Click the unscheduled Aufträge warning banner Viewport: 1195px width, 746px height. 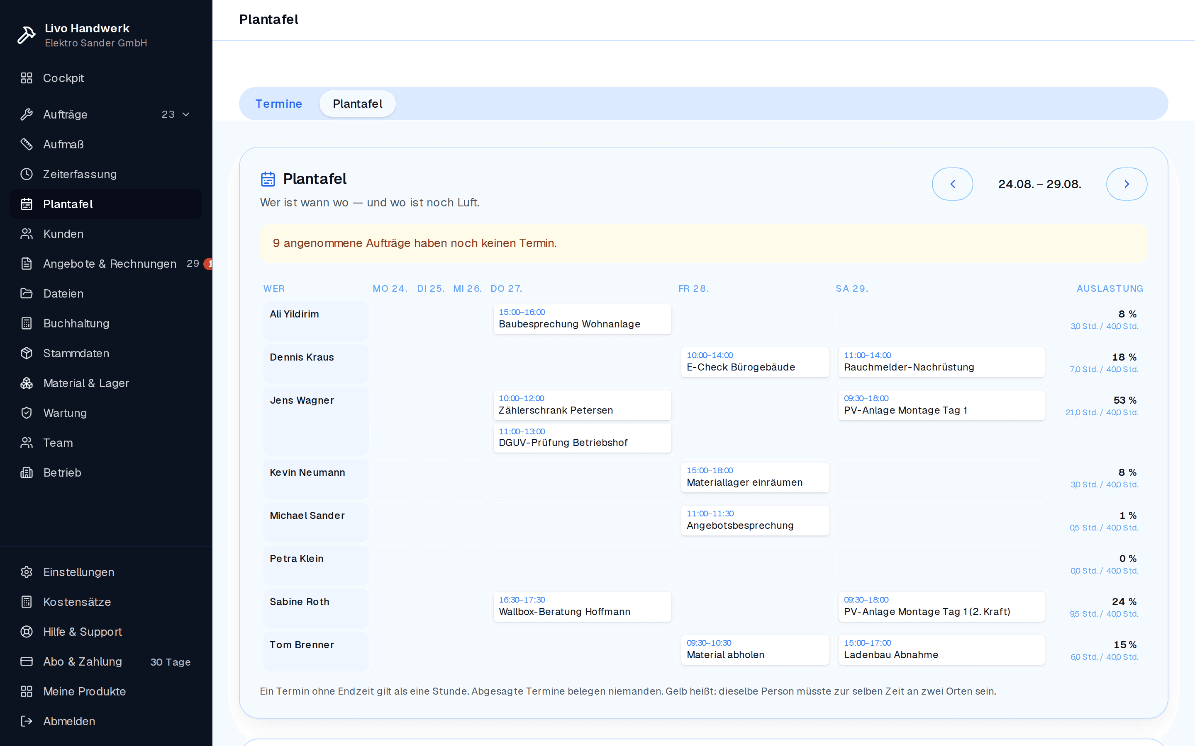(703, 243)
